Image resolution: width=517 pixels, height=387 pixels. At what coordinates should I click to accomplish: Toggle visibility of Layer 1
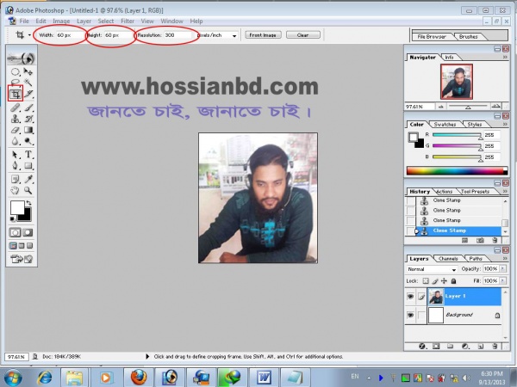410,297
